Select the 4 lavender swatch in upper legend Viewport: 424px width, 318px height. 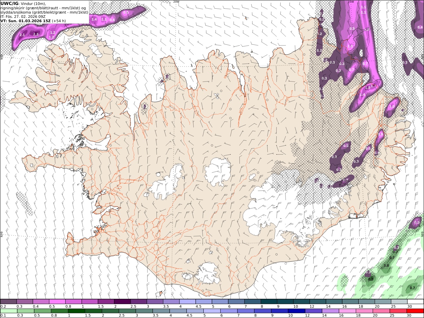coord(187,301)
